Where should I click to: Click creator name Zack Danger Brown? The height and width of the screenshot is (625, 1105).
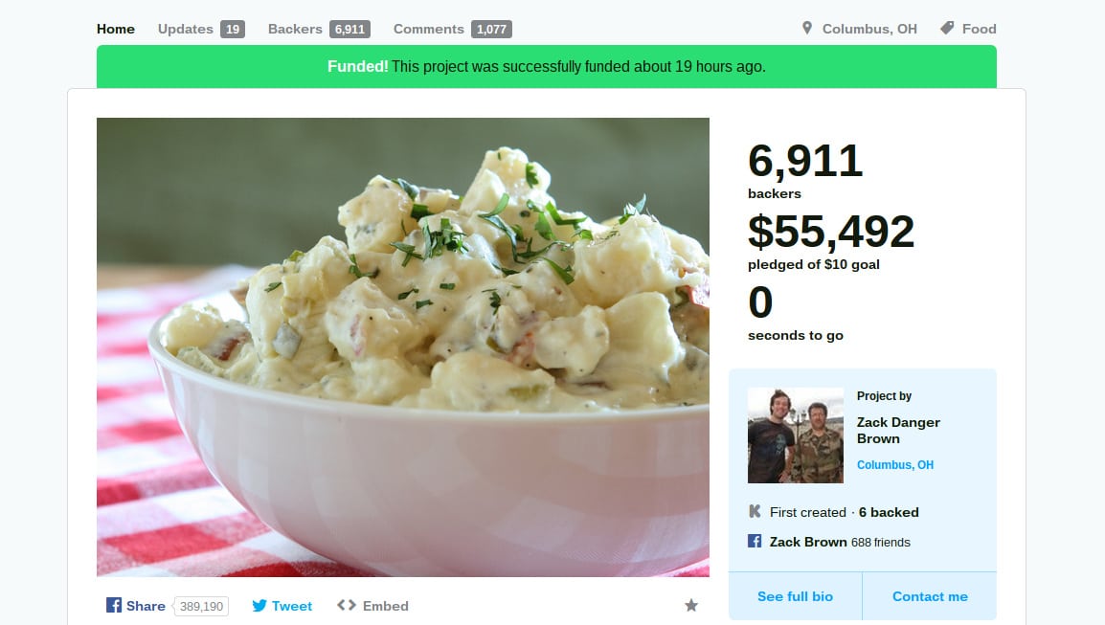(898, 431)
